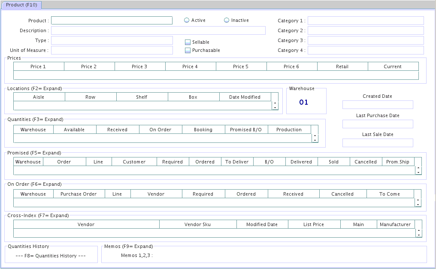
Task: Click the Price 1 column header
Action: click(x=38, y=66)
